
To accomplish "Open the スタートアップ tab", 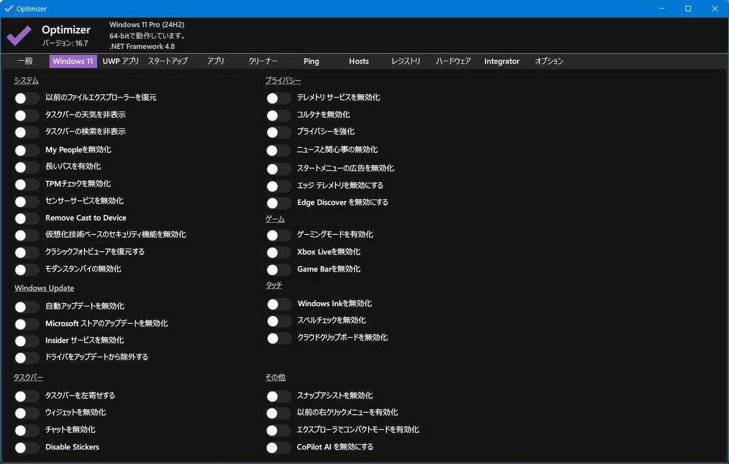I will coord(168,61).
